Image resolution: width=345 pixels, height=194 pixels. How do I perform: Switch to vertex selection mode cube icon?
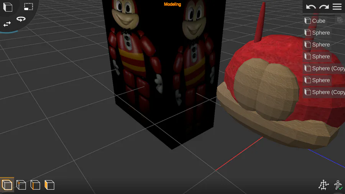tap(21, 185)
